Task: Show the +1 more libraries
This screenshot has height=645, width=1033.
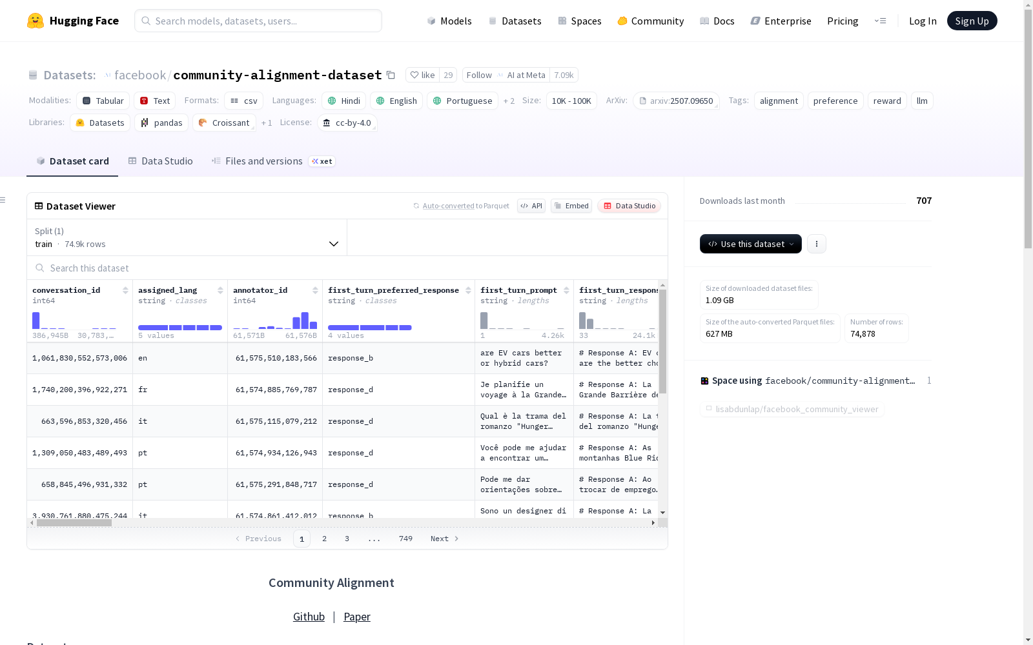Action: click(x=267, y=123)
